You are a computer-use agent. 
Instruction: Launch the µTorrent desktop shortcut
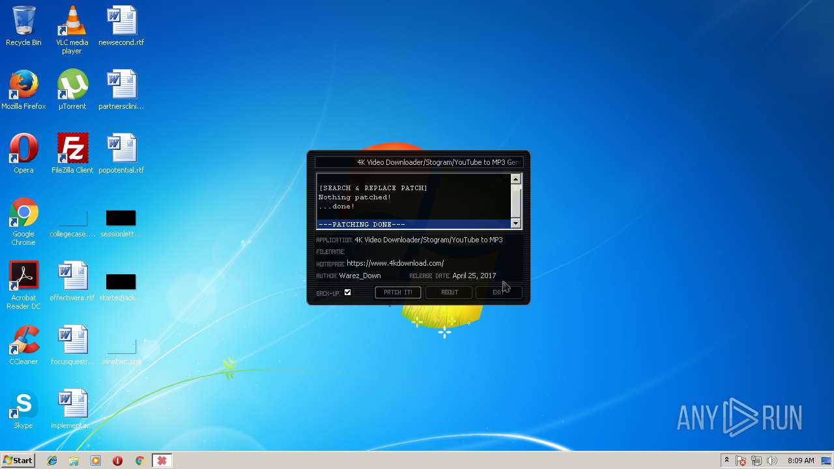(72, 90)
